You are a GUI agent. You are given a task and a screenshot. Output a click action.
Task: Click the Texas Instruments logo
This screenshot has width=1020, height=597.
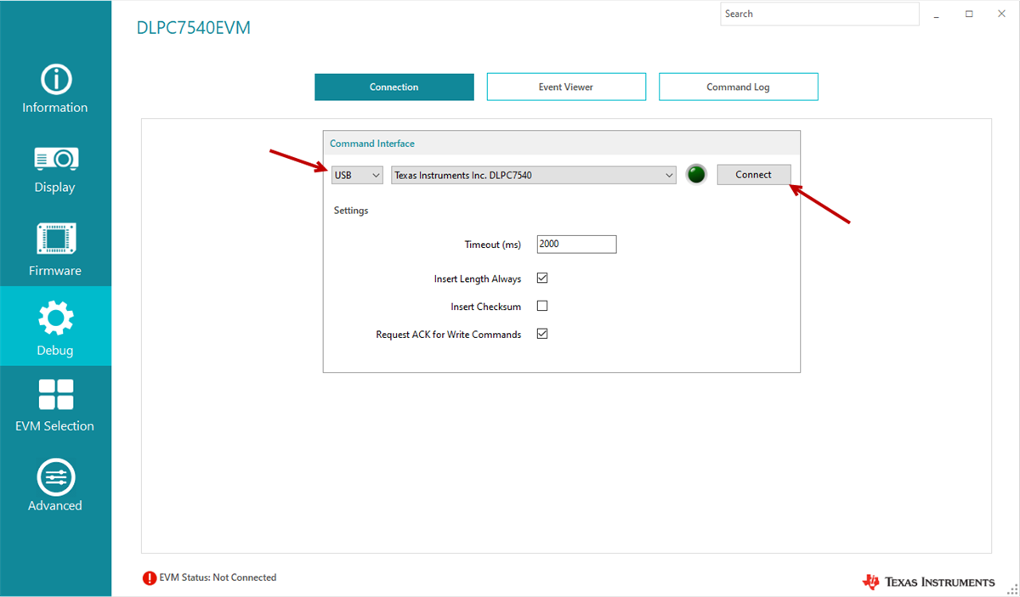point(928,582)
